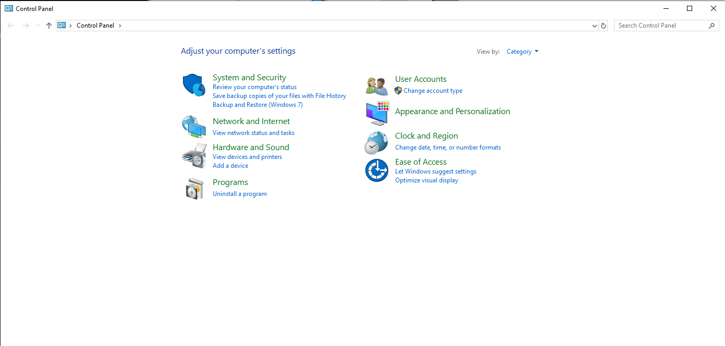Viewport: 725px width, 346px height.
Task: Click the Appearance and Personalization monitor icon
Action: point(377,114)
